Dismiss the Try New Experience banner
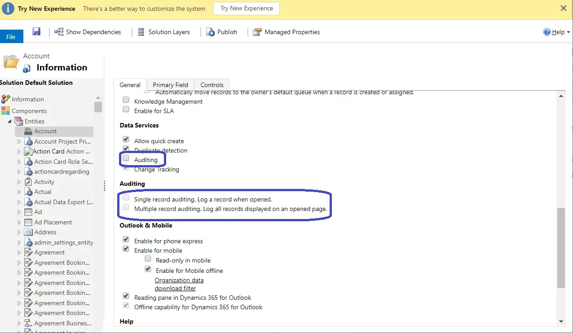The height and width of the screenshot is (333, 573). (564, 8)
